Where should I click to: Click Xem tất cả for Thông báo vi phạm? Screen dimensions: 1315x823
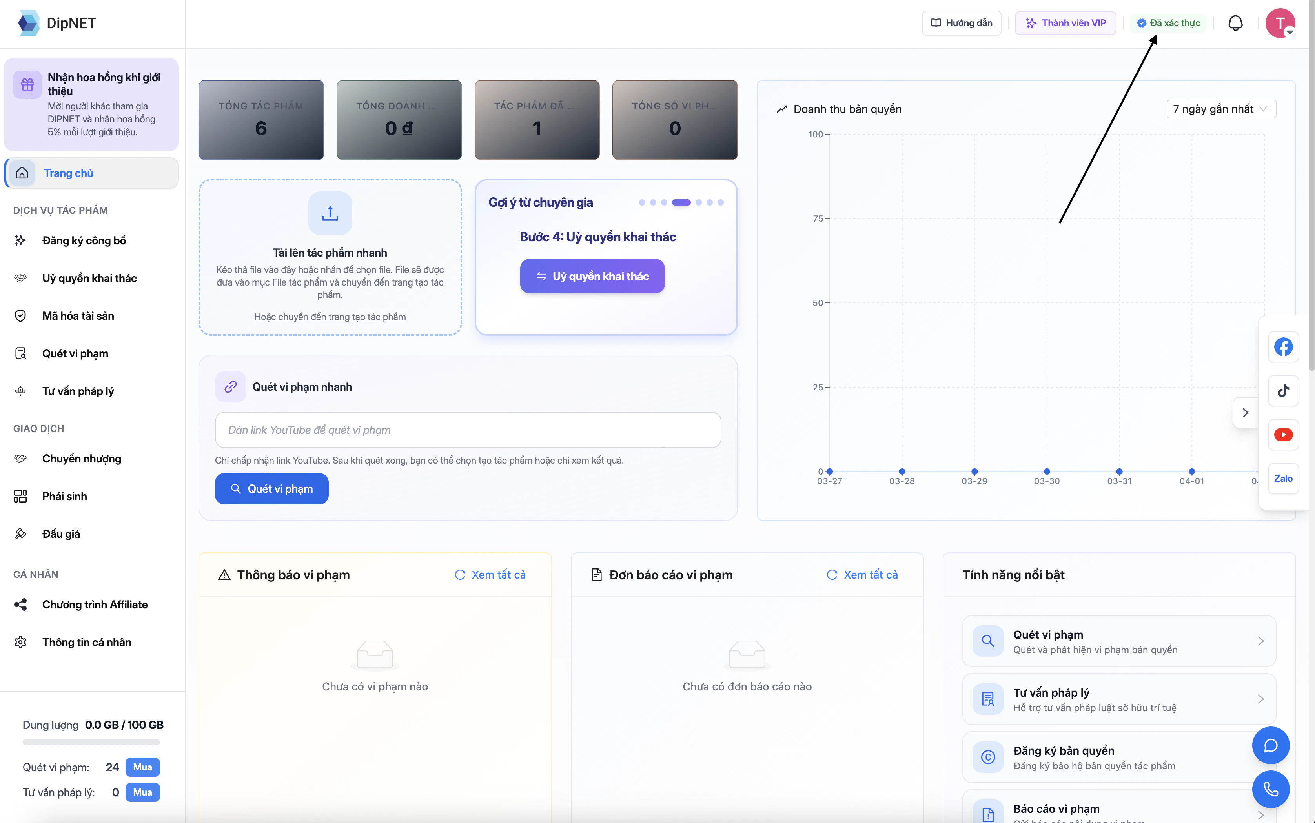pyautogui.click(x=490, y=575)
